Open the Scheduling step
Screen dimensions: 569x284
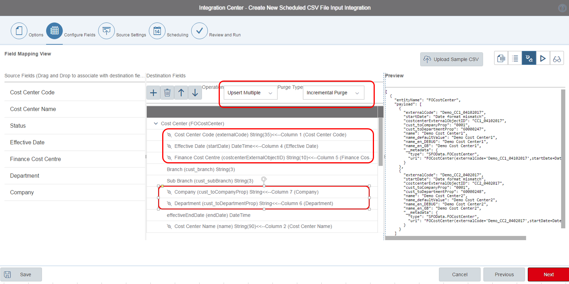pos(157,31)
